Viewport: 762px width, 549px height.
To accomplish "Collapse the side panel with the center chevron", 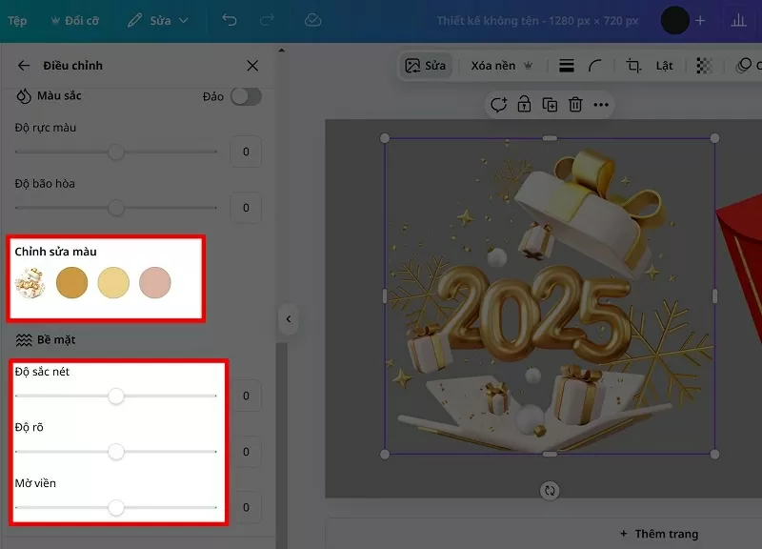I will [x=289, y=319].
